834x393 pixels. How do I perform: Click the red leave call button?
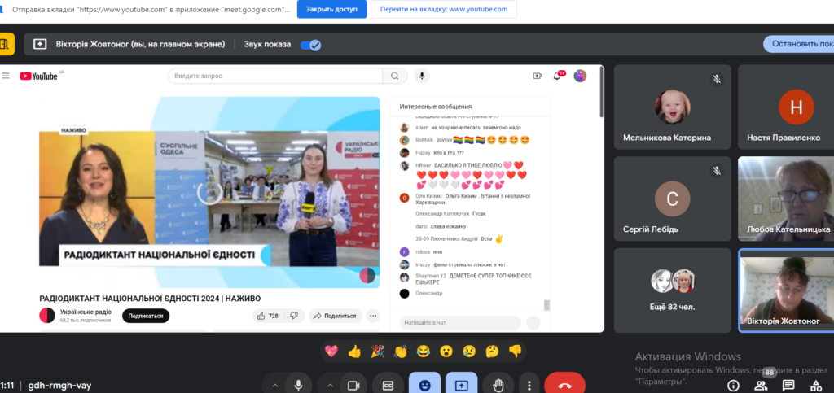tap(564, 385)
